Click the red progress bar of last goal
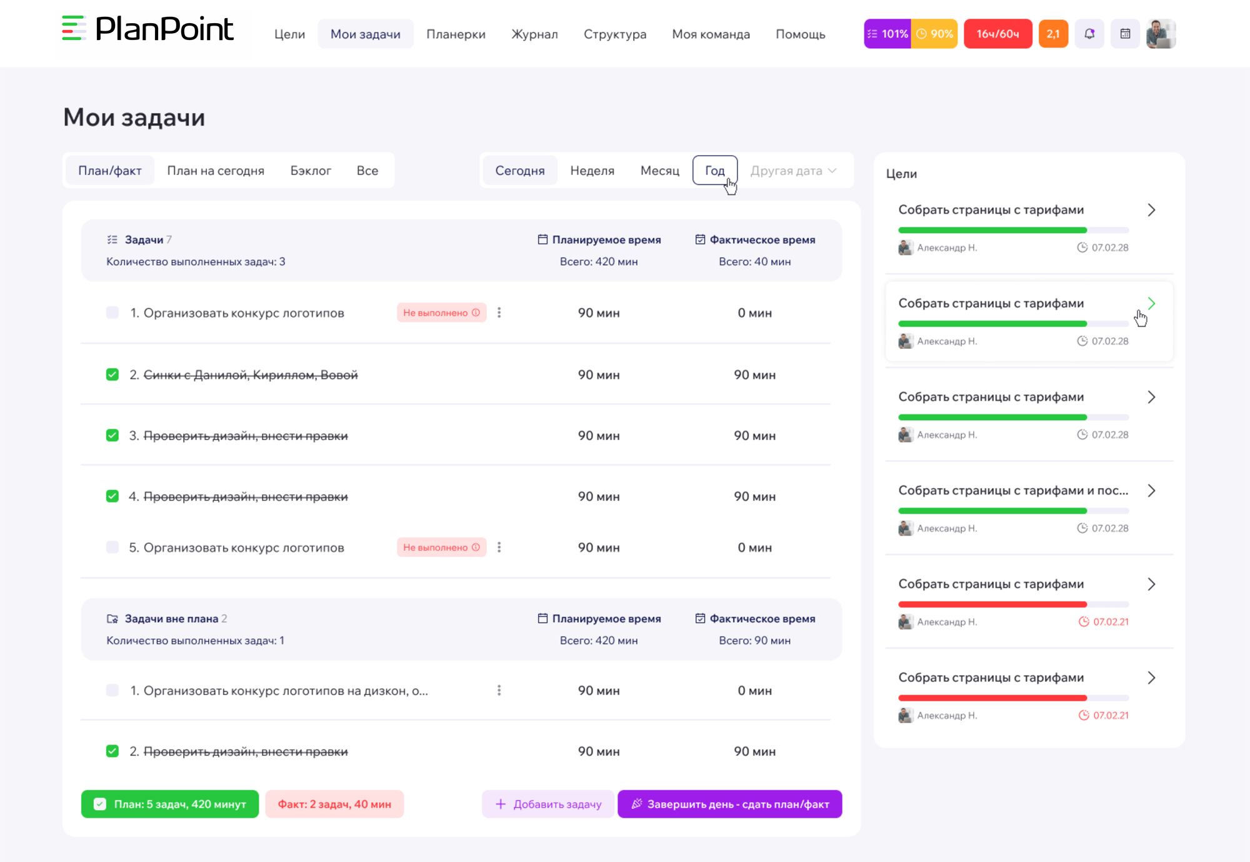Image resolution: width=1250 pixels, height=862 pixels. pyautogui.click(x=992, y=698)
